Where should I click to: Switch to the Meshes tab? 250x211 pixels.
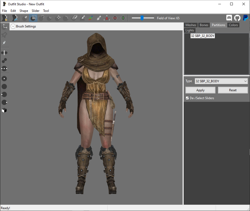tap(191, 25)
